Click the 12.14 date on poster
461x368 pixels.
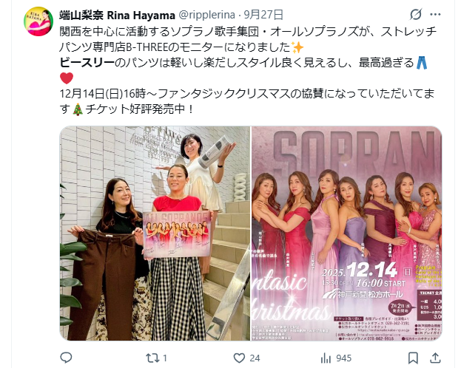[x=371, y=270]
